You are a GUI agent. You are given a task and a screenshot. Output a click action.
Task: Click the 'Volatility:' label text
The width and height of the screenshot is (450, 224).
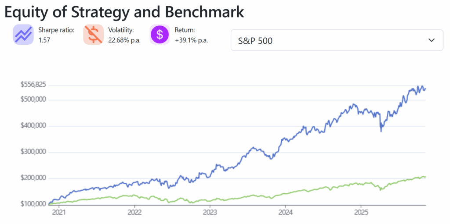121,30
